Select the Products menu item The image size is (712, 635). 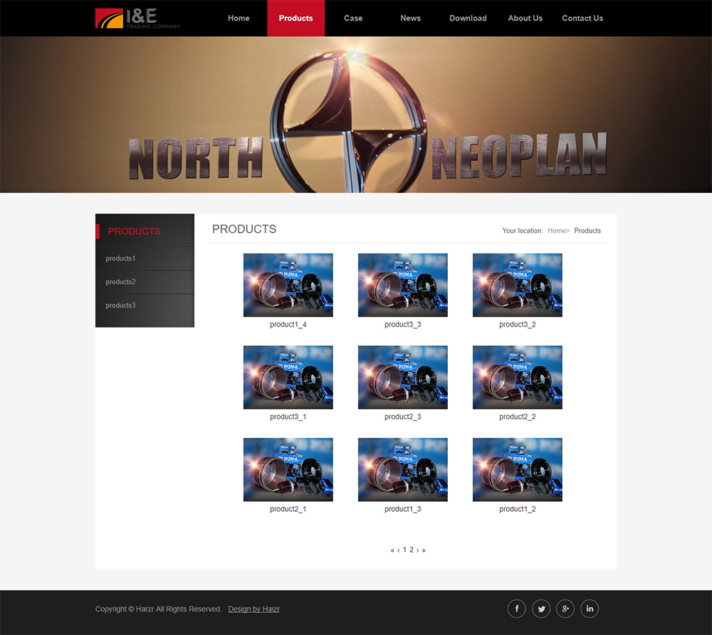(x=295, y=19)
